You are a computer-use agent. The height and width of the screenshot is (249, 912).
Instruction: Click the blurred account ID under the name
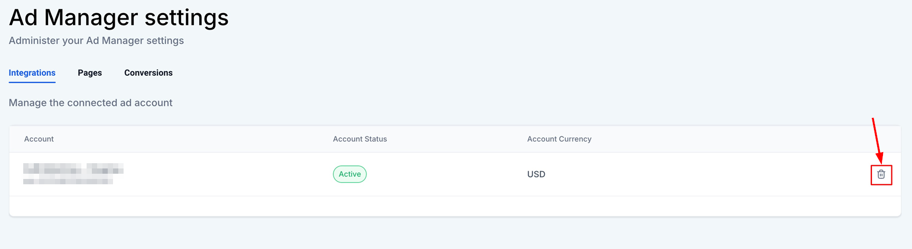68,181
